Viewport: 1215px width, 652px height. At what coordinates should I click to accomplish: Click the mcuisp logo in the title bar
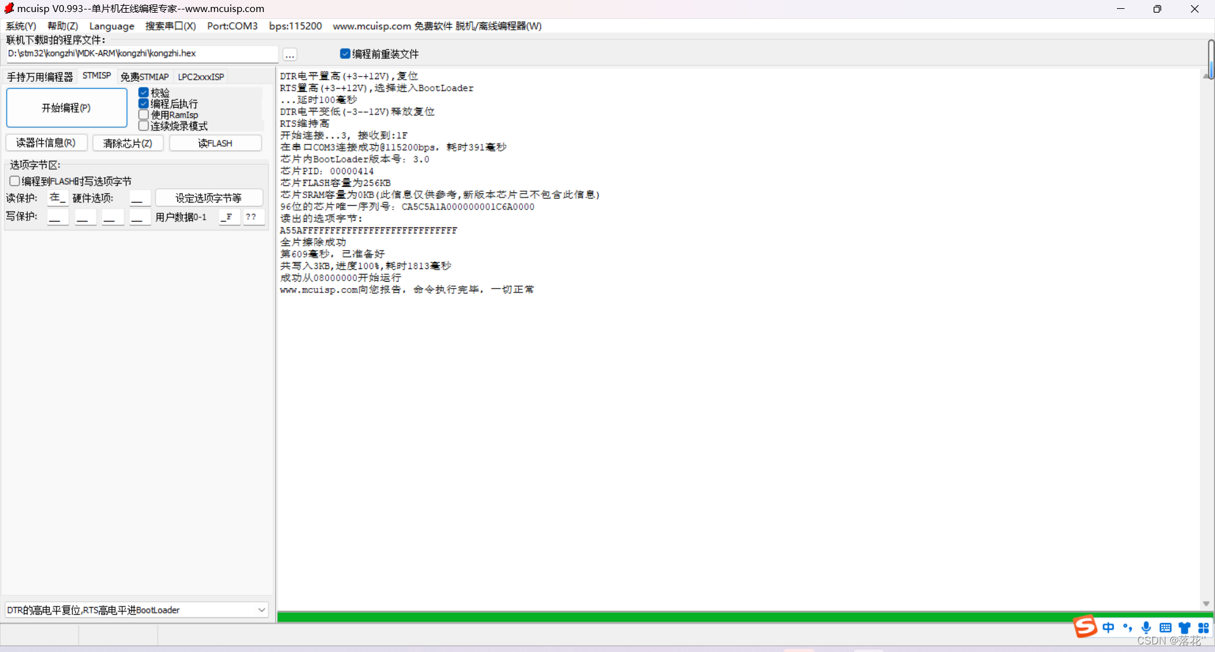pos(9,8)
